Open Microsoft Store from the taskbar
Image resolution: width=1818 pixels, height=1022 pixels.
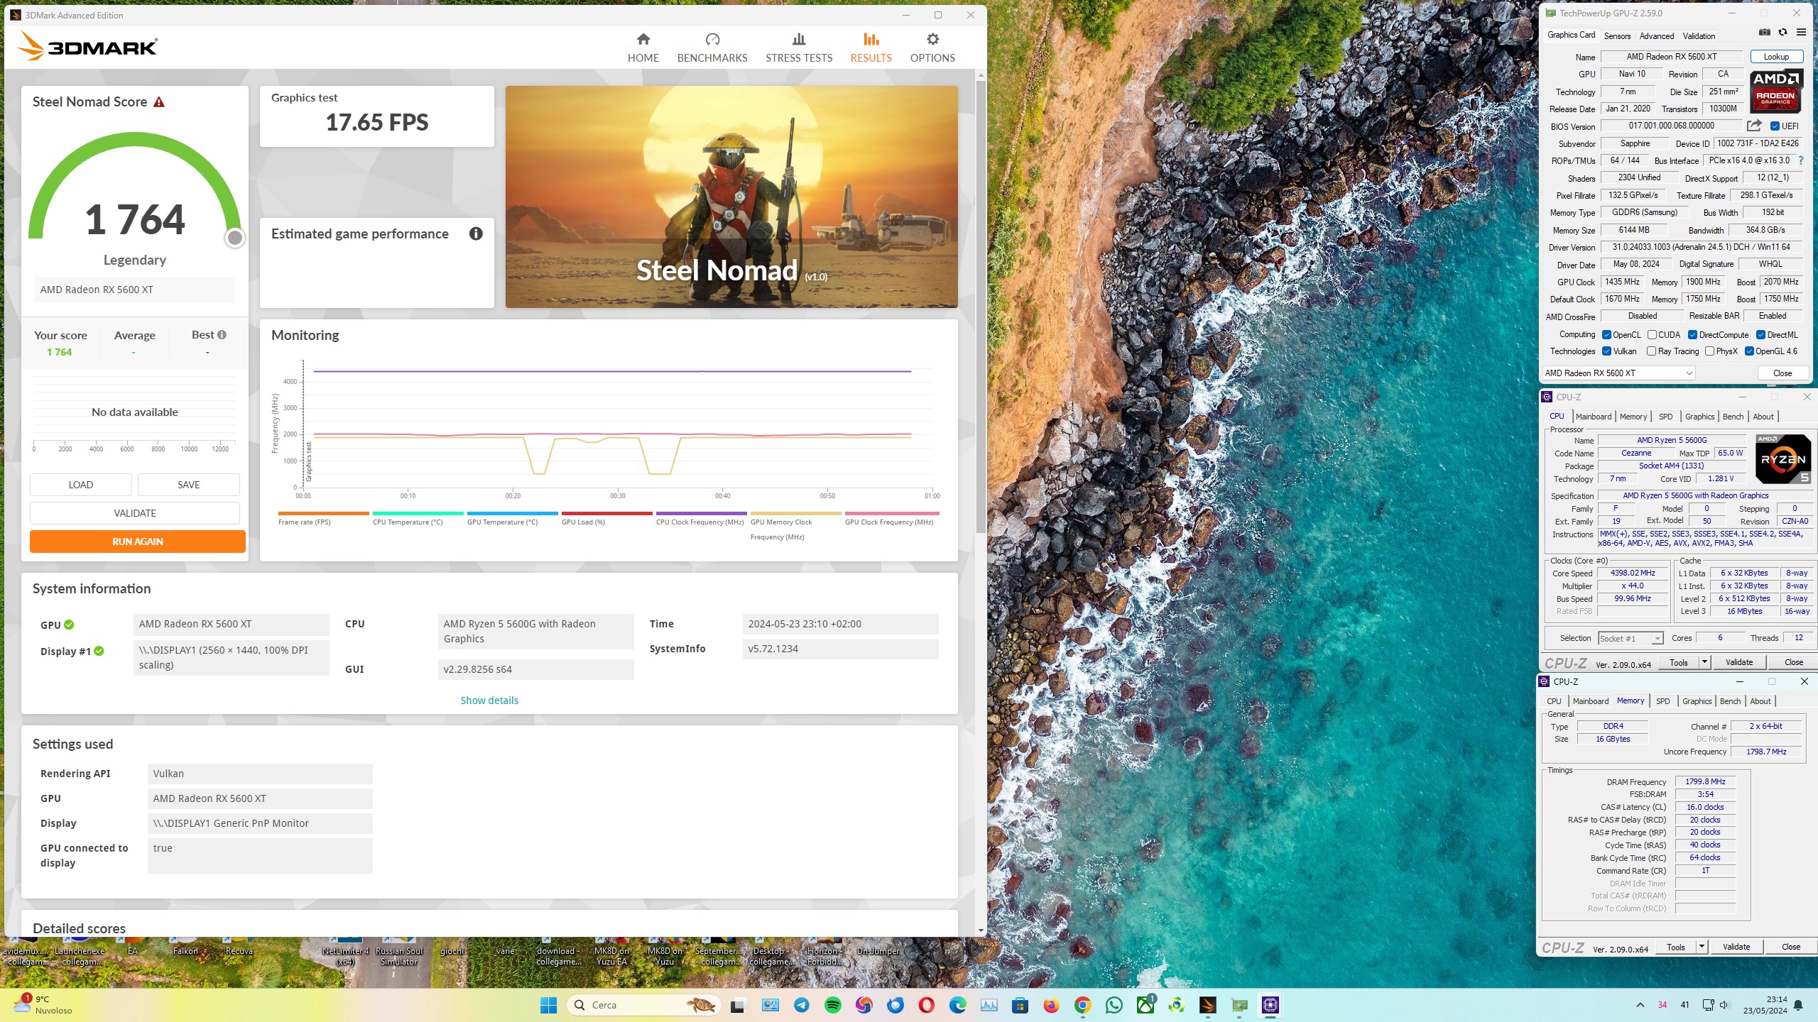tap(1020, 1005)
